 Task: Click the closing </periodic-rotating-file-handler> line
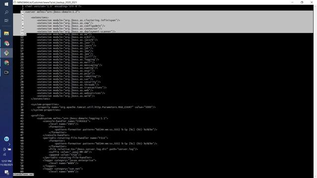[x=67, y=158]
